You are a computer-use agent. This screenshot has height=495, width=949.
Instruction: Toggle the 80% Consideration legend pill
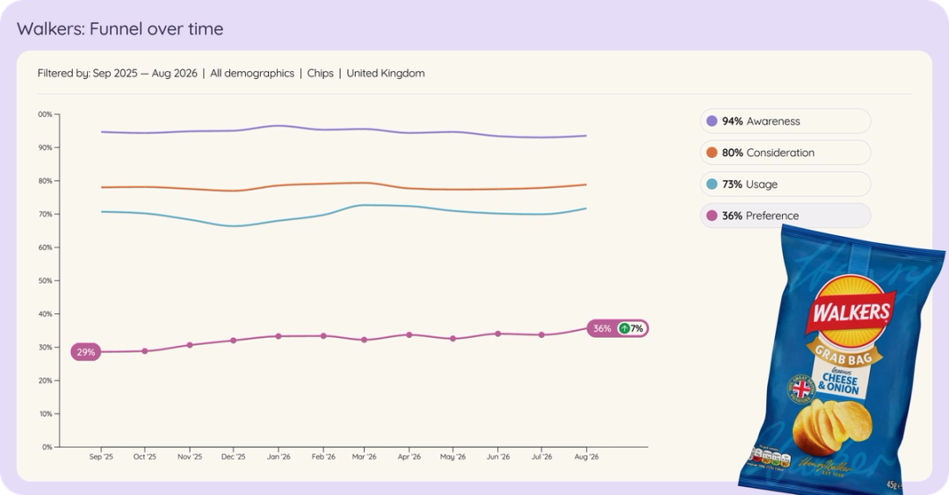point(785,153)
